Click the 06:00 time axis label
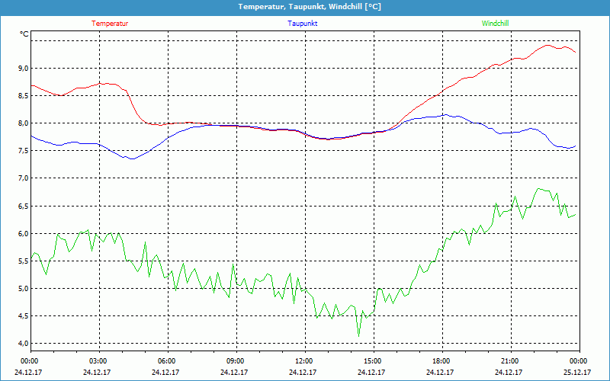This screenshot has width=610, height=381. point(166,361)
